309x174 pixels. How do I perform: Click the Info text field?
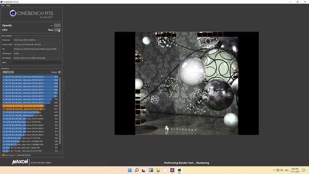pos(37,62)
